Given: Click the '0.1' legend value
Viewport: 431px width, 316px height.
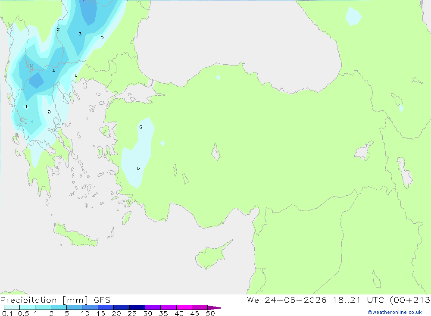Looking at the screenshot, I should click(x=7, y=313).
